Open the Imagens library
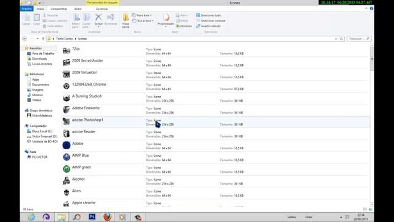The height and width of the screenshot is (222, 394). [x=38, y=90]
